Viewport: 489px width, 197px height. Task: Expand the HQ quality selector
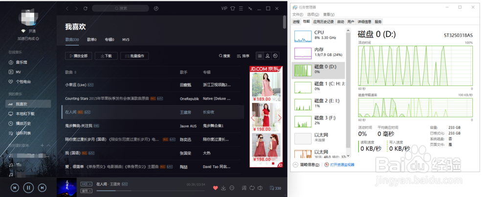87,184
